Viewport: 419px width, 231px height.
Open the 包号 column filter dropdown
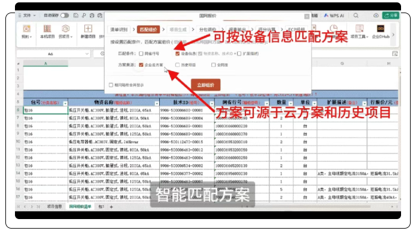coord(65,103)
